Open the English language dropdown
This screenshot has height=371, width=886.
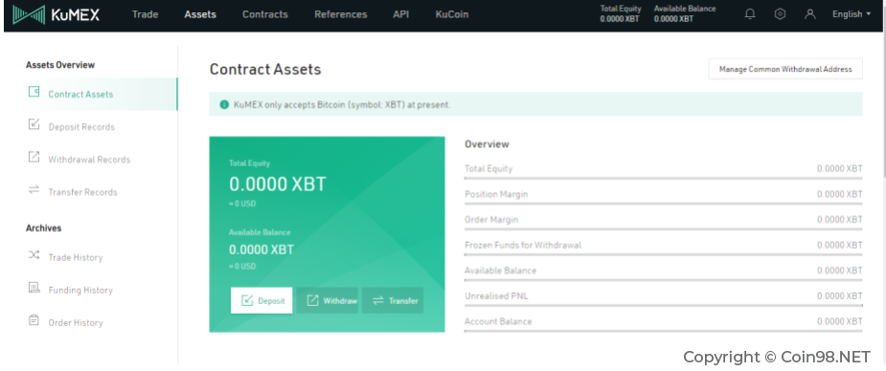[x=852, y=14]
